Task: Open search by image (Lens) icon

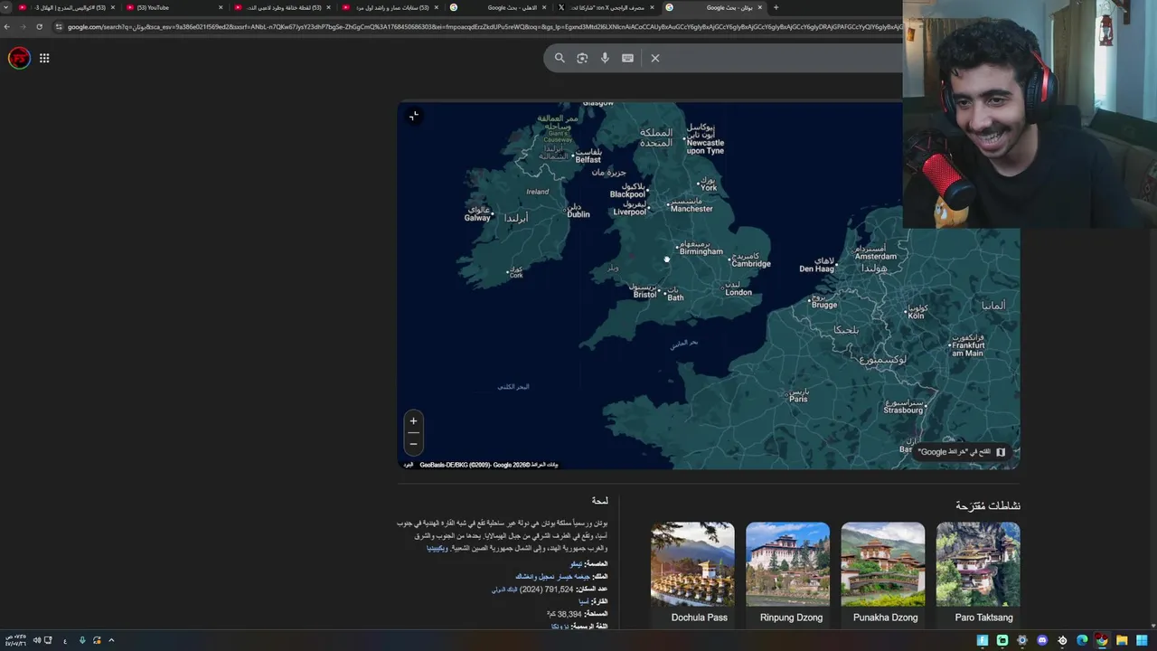Action: 582,58
